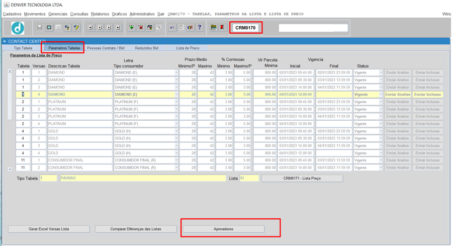Click the table scrollbar down arrow
This screenshot has width=452, height=246.
click(10, 170)
